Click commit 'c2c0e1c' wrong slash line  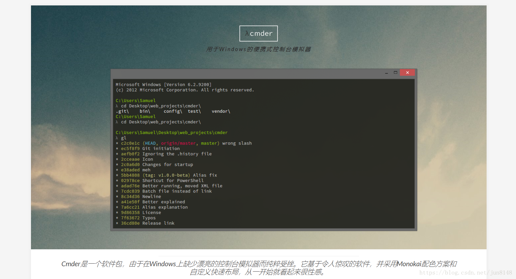coord(184,143)
